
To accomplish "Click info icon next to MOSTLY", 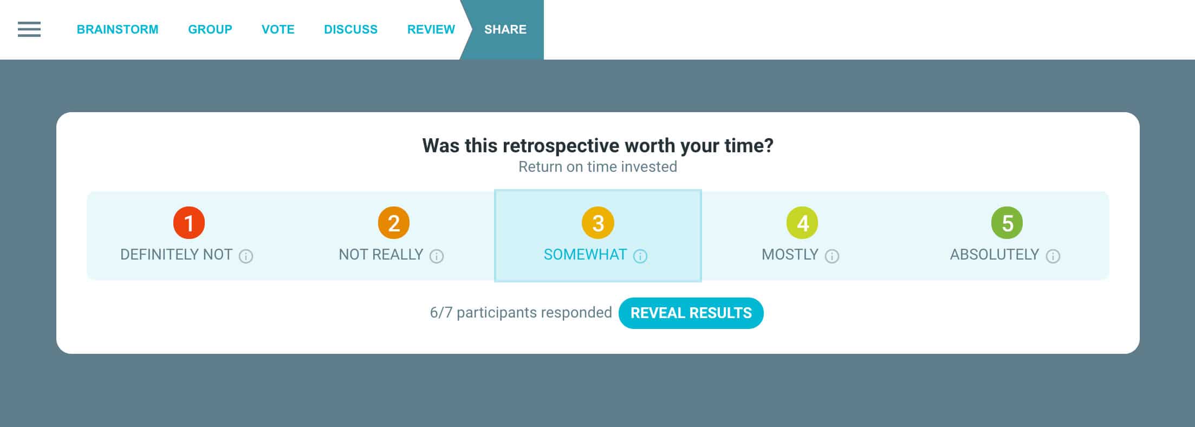I will (832, 256).
